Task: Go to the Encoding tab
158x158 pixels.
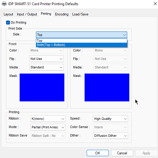Action: point(62,14)
